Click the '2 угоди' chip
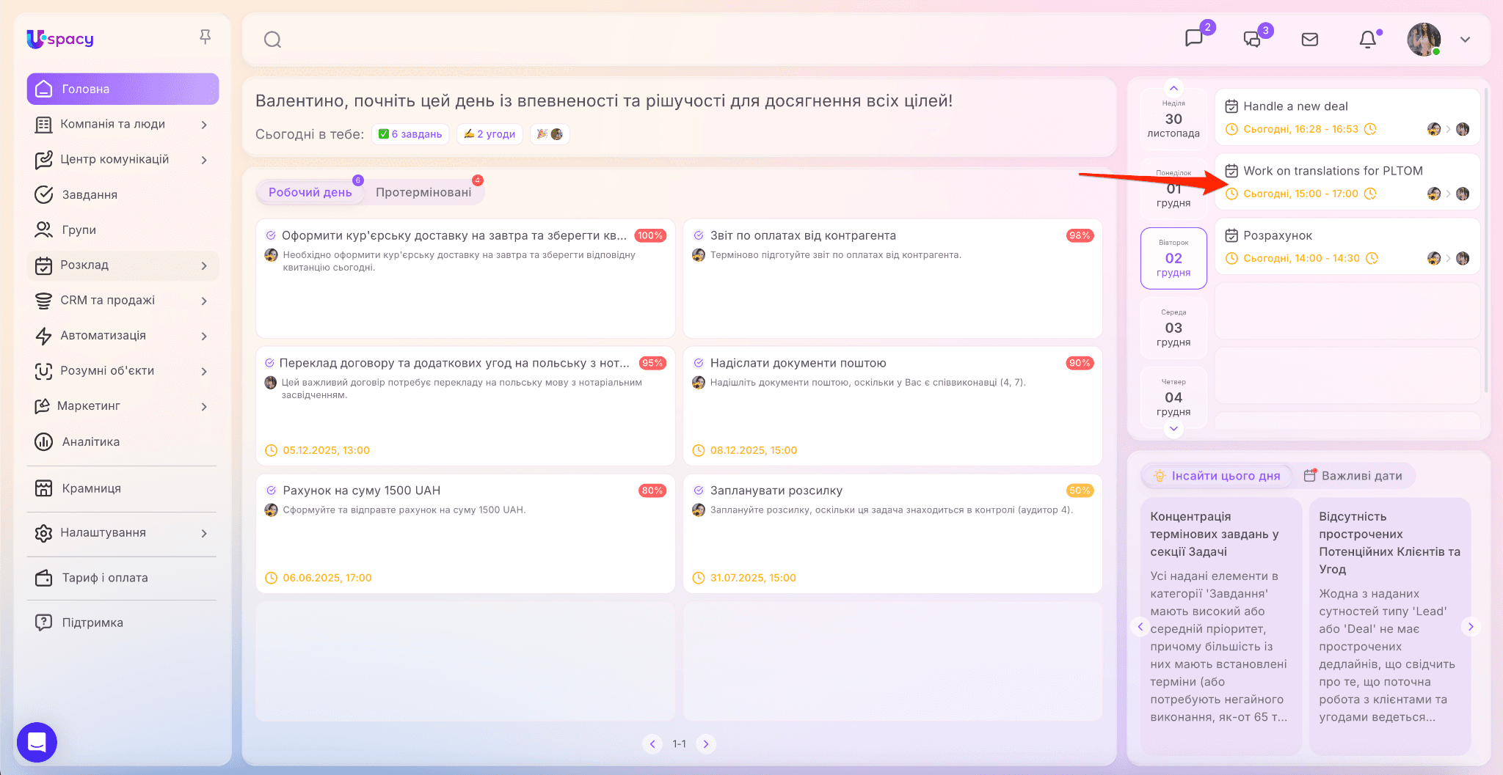The height and width of the screenshot is (775, 1503). 490,134
